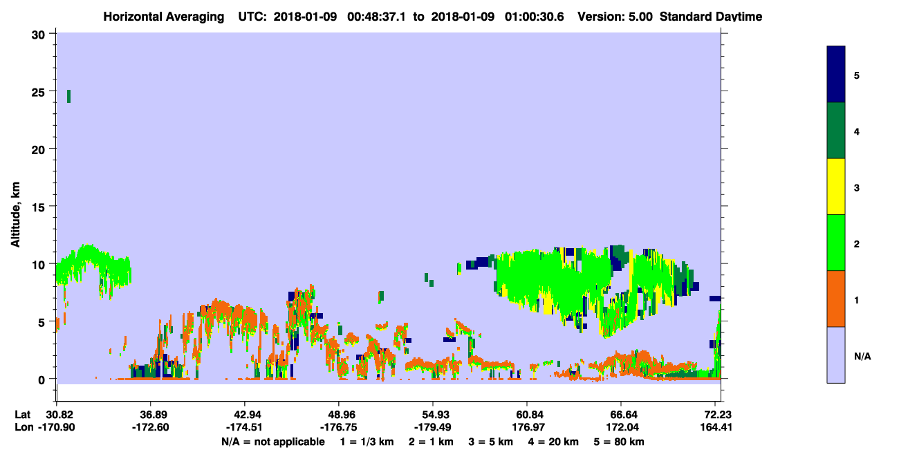899x461 pixels.
Task: Click the '1 = 1/3 km' footnote
Action: (367, 442)
